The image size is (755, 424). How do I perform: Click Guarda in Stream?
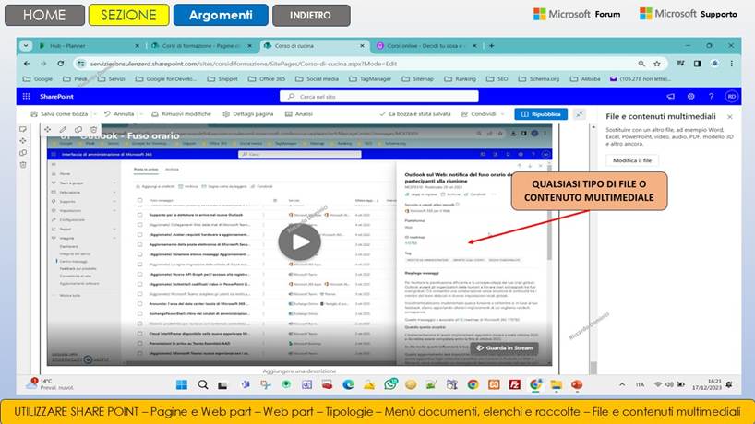point(505,347)
